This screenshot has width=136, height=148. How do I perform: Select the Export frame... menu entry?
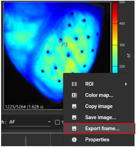coord(100,128)
